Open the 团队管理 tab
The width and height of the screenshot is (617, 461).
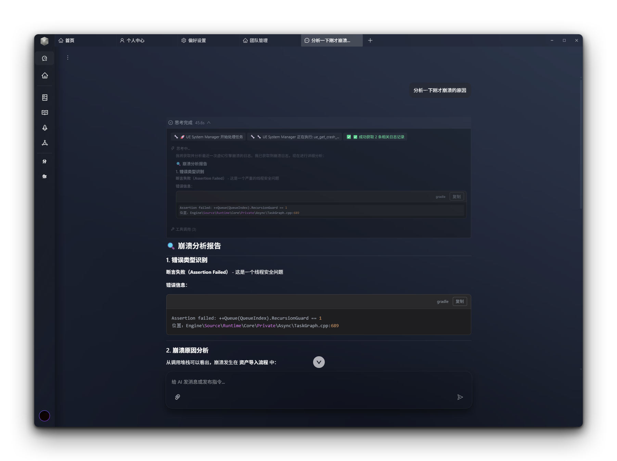[x=258, y=40]
